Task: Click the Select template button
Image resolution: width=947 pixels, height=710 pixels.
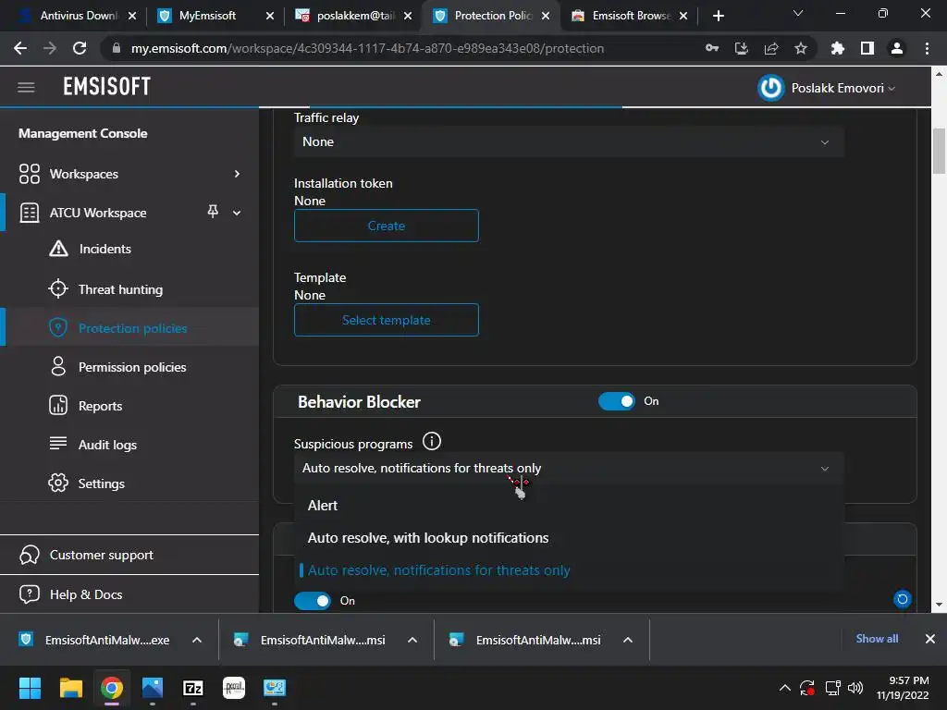Action: pos(387,320)
